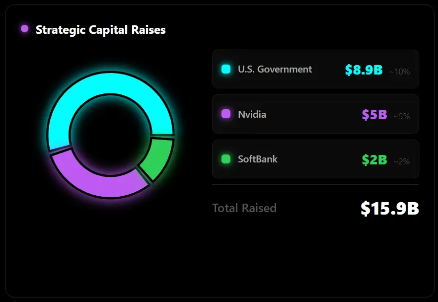This screenshot has height=302, width=438.
Task: Select the cyan donut chart segment
Action: pos(110,83)
